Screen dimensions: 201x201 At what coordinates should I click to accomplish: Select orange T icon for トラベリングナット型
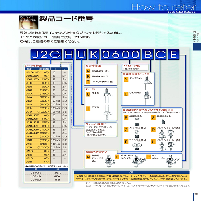pos(88,82)
